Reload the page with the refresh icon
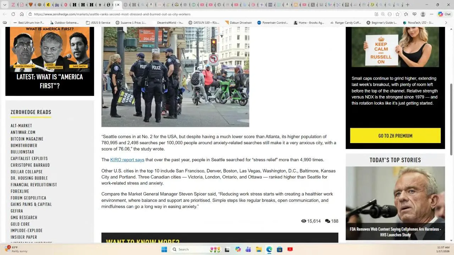Screen dimensions: 454x255 tap(13, 14)
